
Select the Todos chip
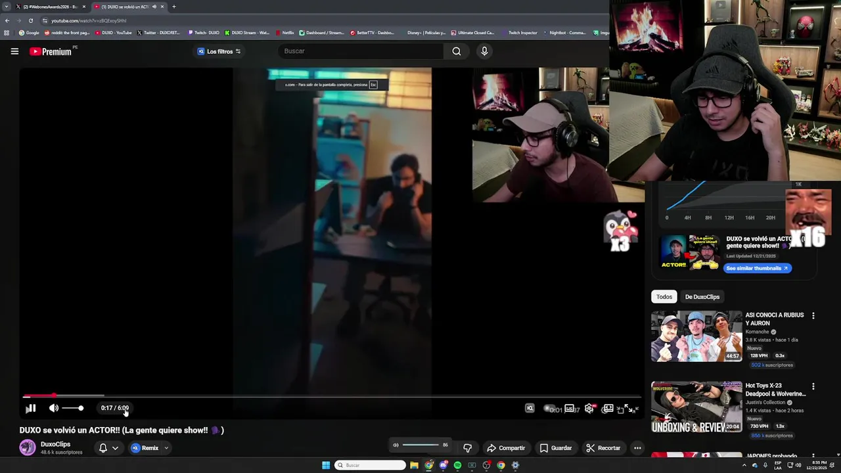[664, 297]
